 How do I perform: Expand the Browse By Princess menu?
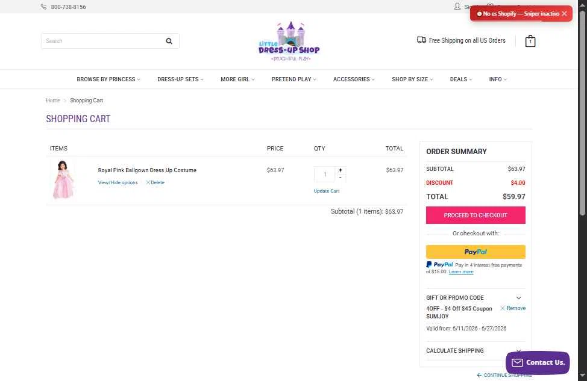[108, 79]
